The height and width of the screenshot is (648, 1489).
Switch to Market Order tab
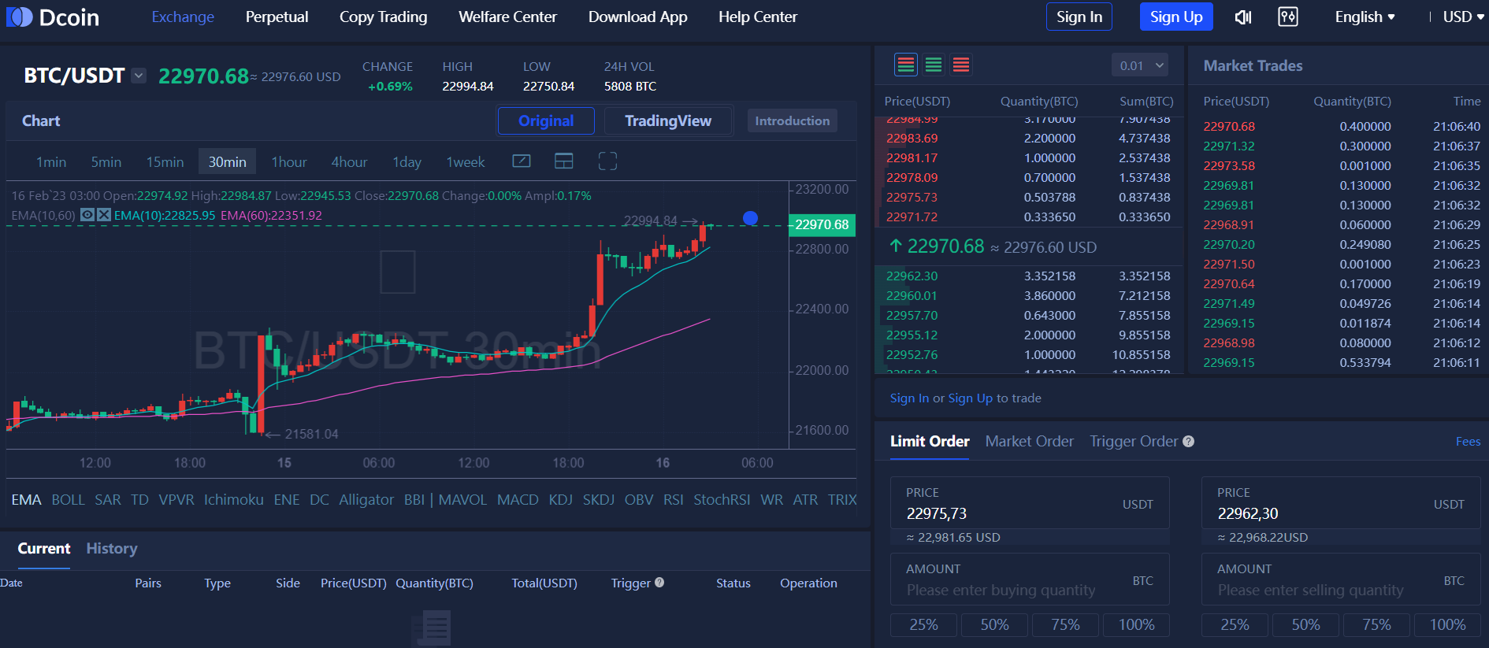pos(1029,442)
